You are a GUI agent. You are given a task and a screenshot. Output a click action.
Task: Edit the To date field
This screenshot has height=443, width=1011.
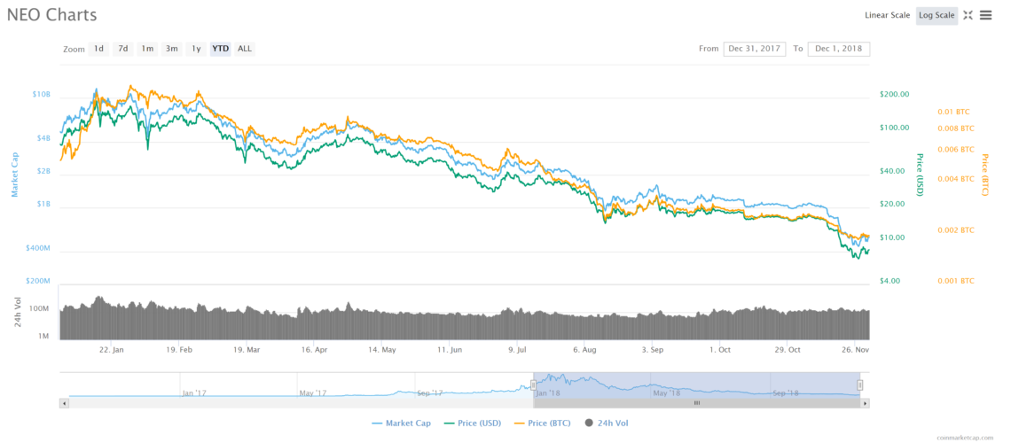click(838, 49)
